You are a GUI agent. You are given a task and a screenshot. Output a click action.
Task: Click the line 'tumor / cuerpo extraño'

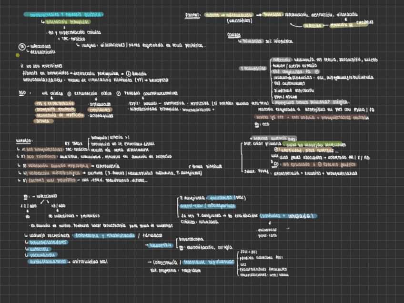pyautogui.click(x=295, y=66)
